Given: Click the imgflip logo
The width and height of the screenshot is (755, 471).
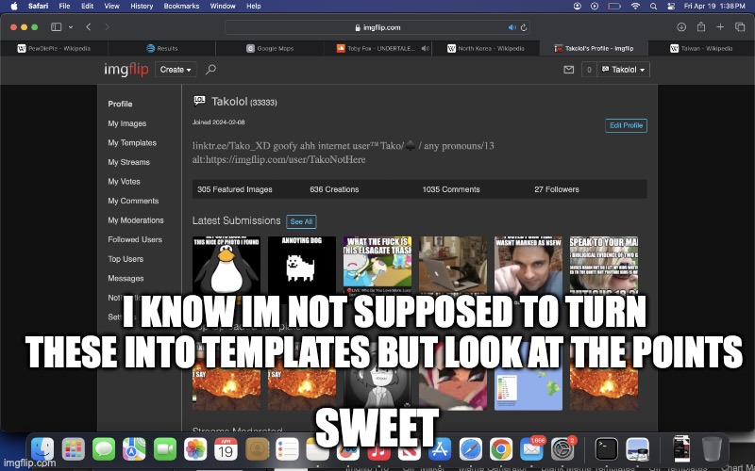Looking at the screenshot, I should [126, 69].
